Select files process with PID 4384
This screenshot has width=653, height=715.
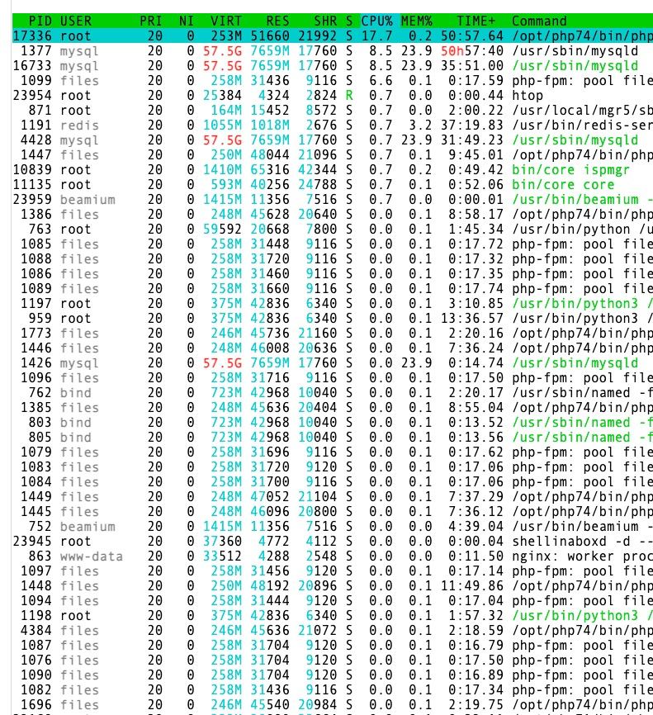(333, 630)
